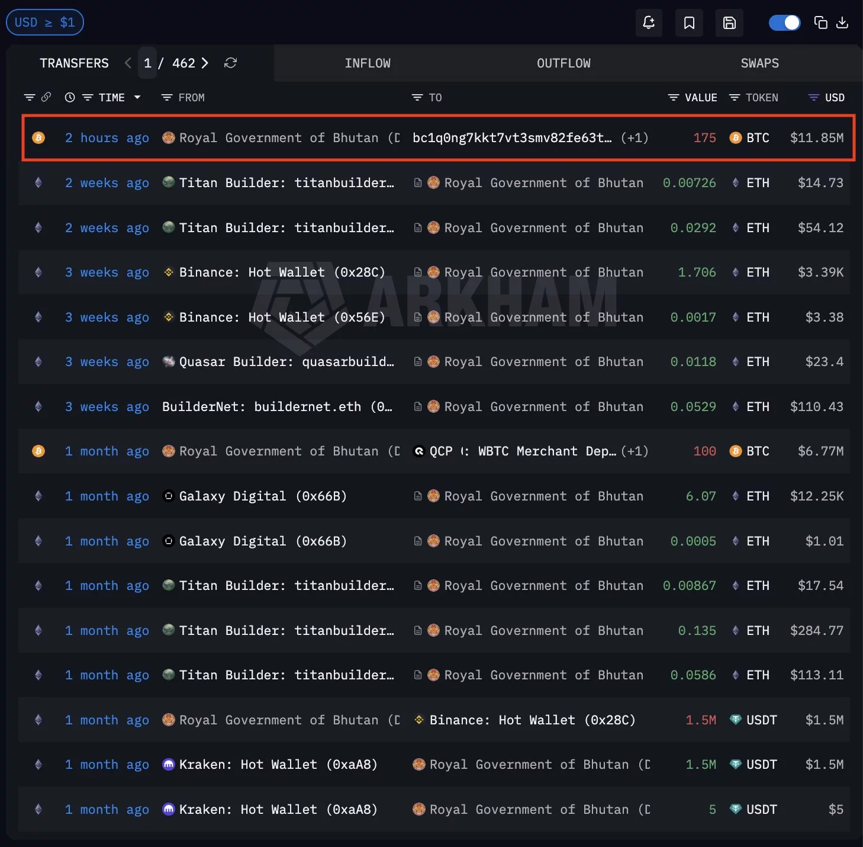Click the BTC token icon in the highlighted row
The image size is (863, 847).
tap(735, 137)
